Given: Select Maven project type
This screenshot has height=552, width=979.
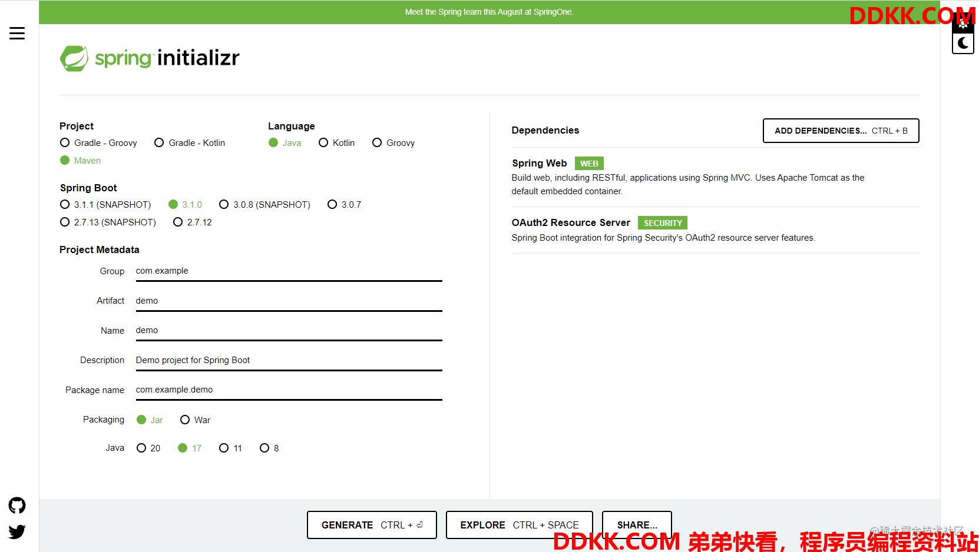Looking at the screenshot, I should point(81,161).
